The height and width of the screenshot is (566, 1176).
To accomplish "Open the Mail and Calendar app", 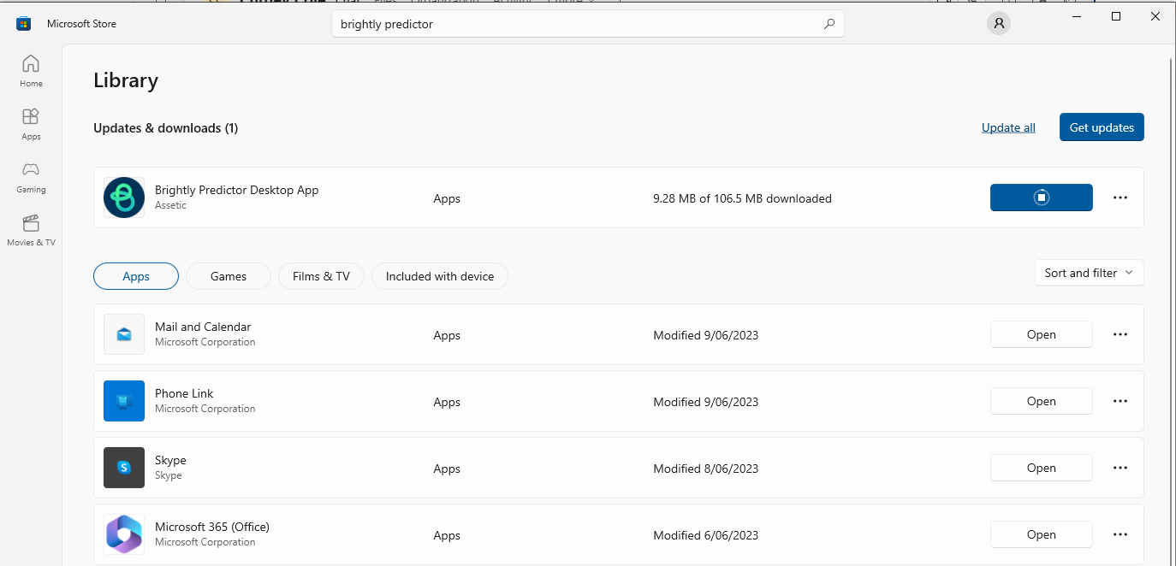I will (x=1041, y=334).
